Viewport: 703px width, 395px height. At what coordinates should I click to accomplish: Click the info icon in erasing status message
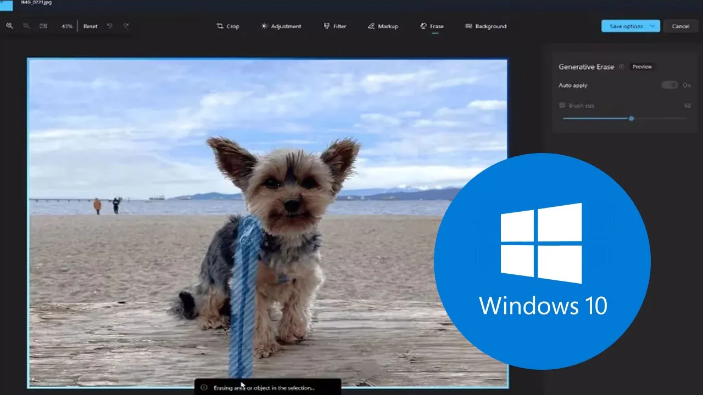click(x=204, y=387)
